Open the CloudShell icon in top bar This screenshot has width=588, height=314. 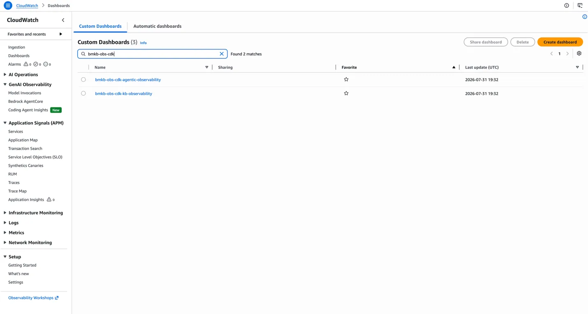pyautogui.click(x=580, y=5)
